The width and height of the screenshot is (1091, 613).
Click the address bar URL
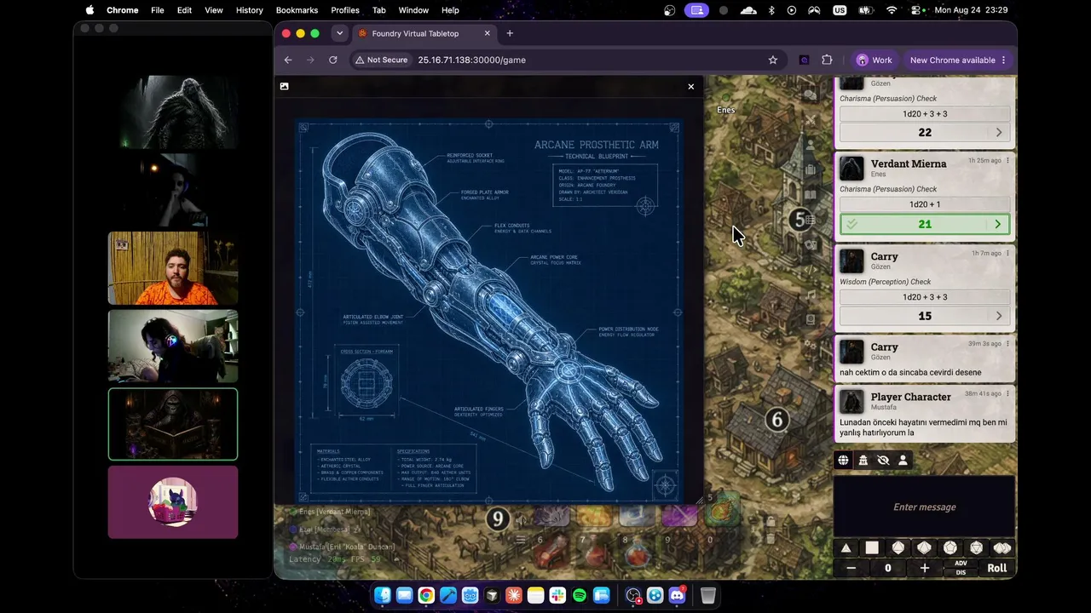pos(471,60)
